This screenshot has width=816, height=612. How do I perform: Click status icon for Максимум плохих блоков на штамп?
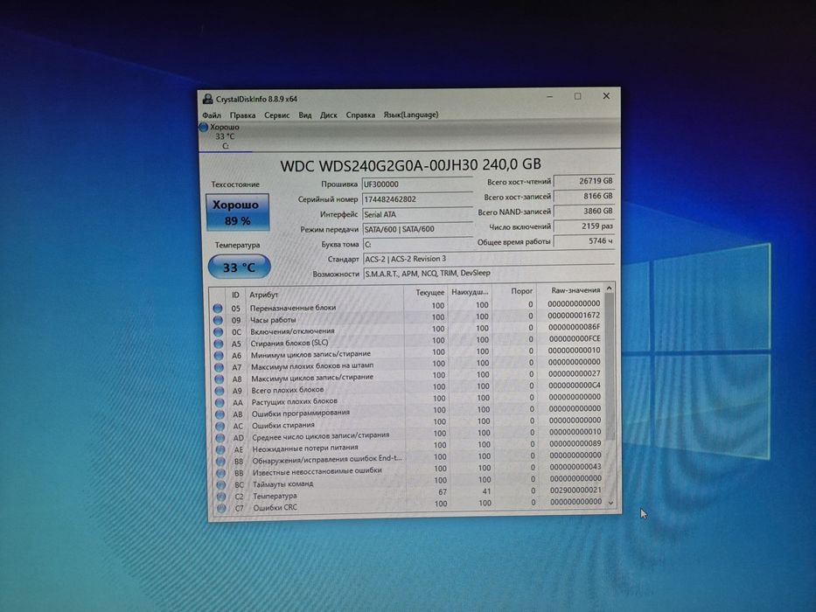coord(220,367)
